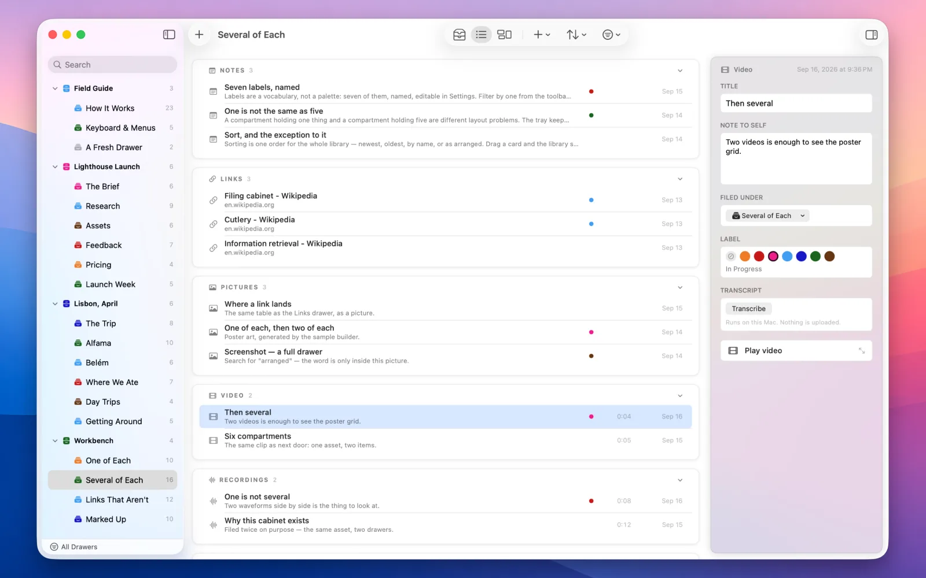Choose the light blue label swatch
The height and width of the screenshot is (578, 926).
point(787,256)
